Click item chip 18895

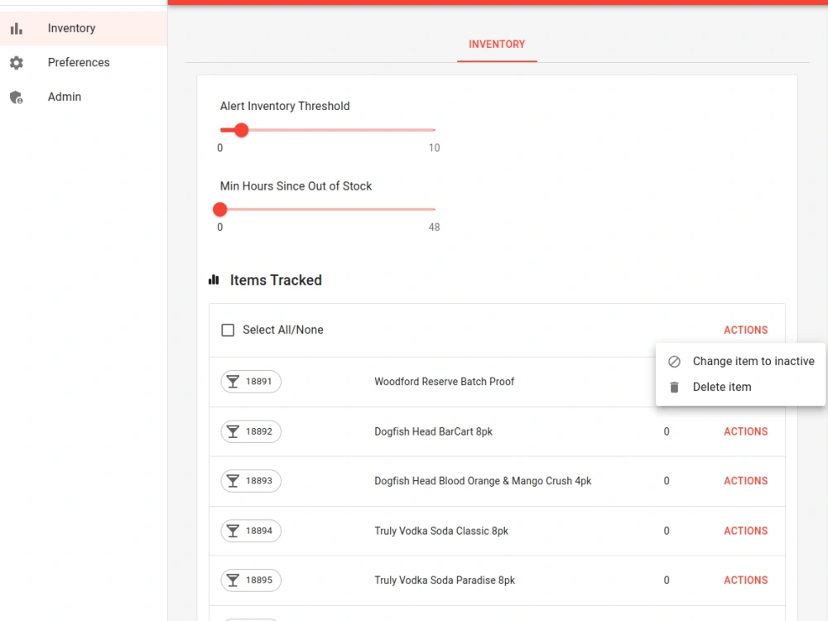[x=251, y=580]
